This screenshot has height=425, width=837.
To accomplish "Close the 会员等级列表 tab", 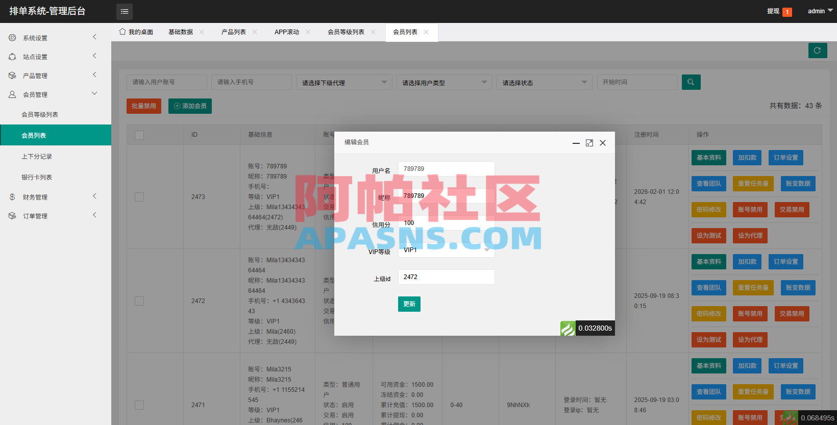I will pos(373,32).
